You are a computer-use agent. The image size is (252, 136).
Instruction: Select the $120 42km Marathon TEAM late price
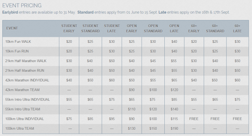174,90
